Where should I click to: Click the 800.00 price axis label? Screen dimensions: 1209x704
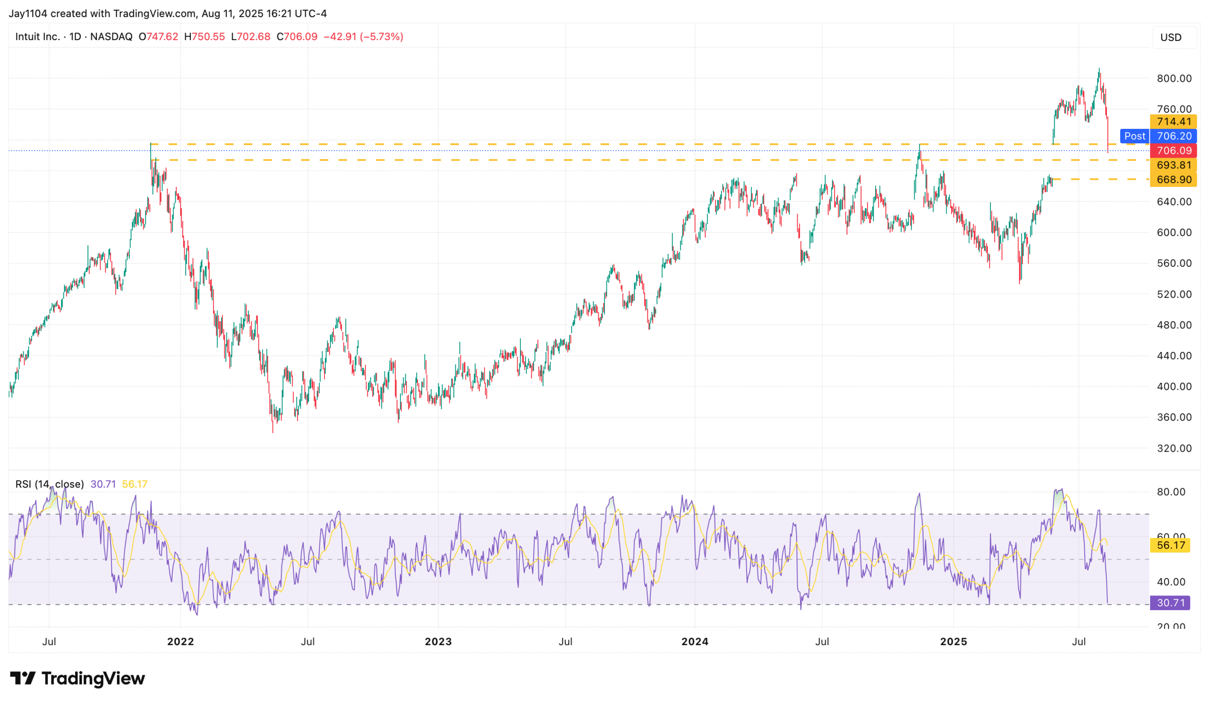pyautogui.click(x=1174, y=79)
